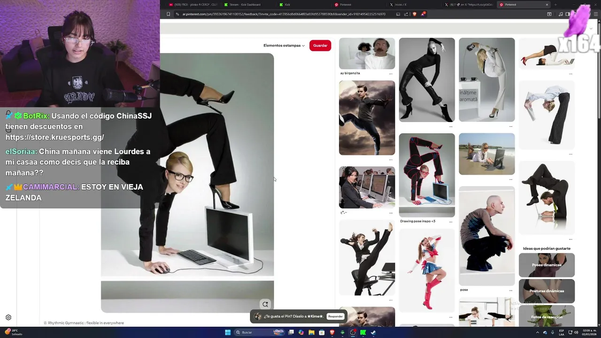Click the screen cast icon in the address bar
The width and height of the screenshot is (601, 338).
click(x=398, y=14)
